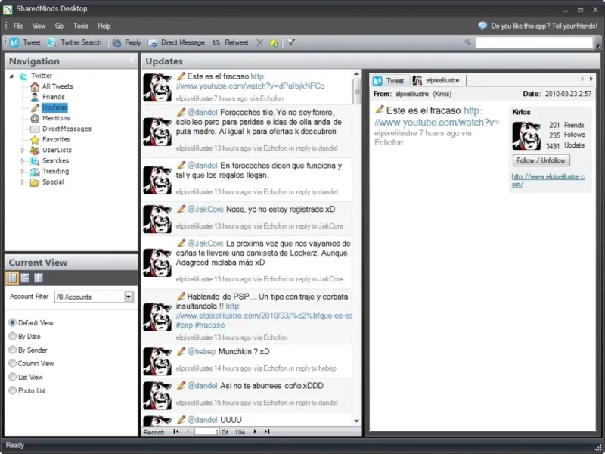Click the favorite star toolbar icon

[x=274, y=43]
